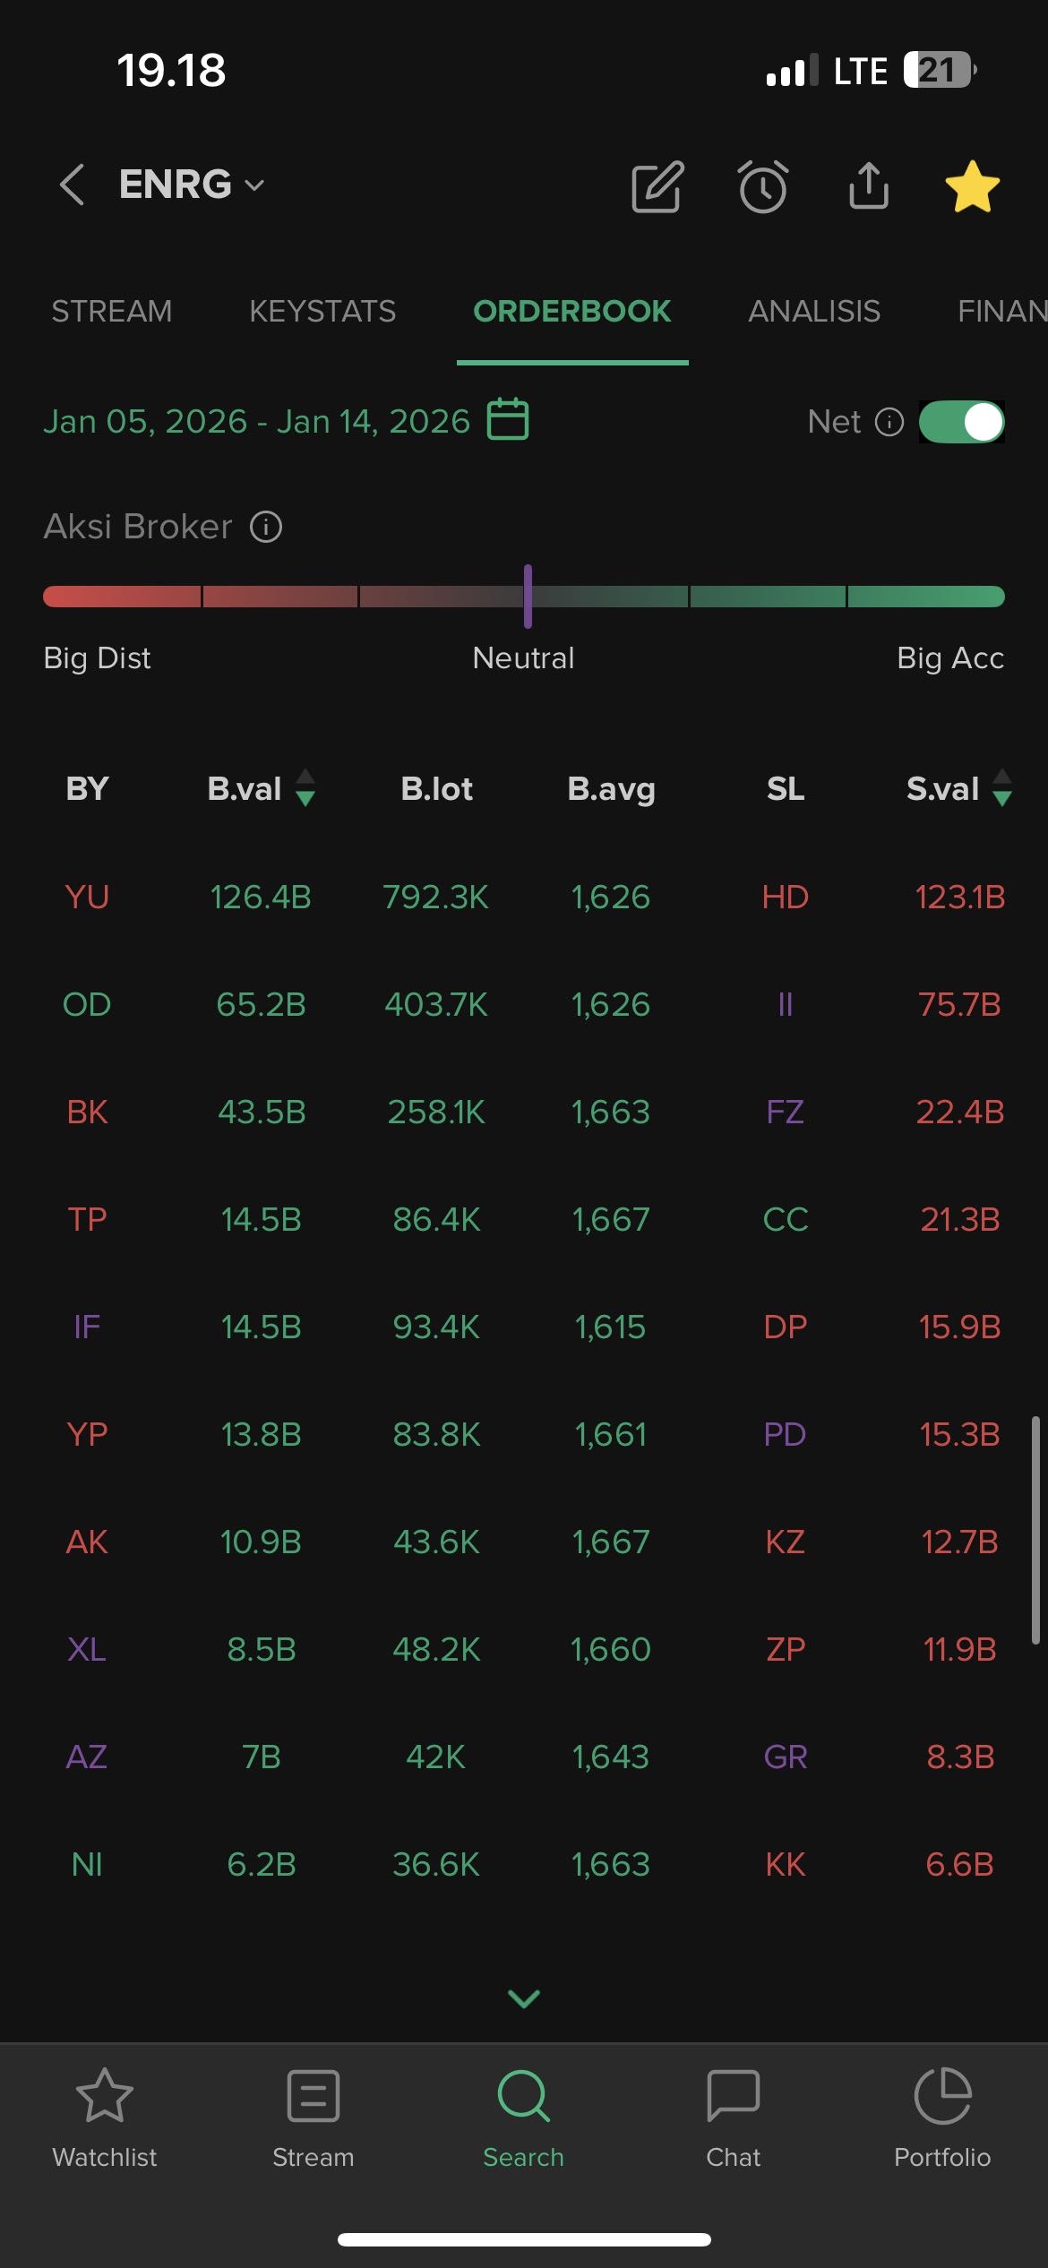Switch to the ANALISIS tab

814,311
